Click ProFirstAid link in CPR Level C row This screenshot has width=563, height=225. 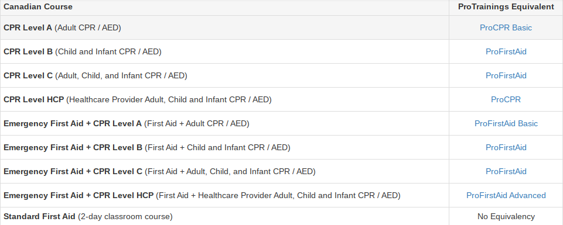(506, 75)
